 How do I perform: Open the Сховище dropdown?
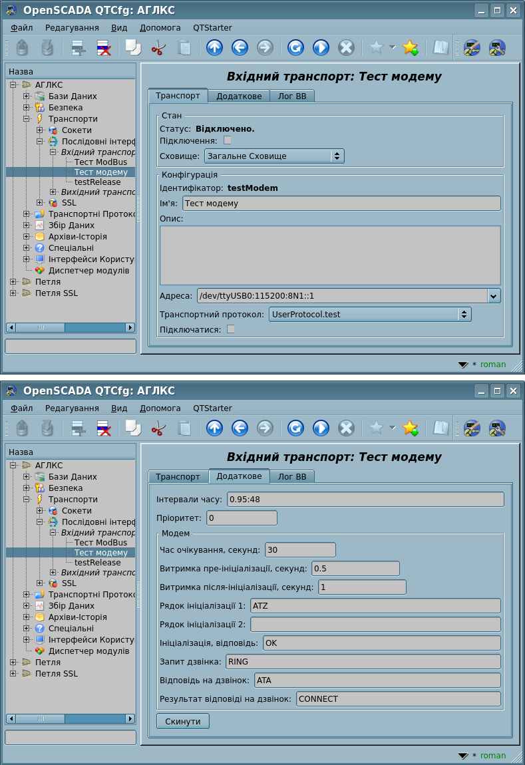click(273, 156)
